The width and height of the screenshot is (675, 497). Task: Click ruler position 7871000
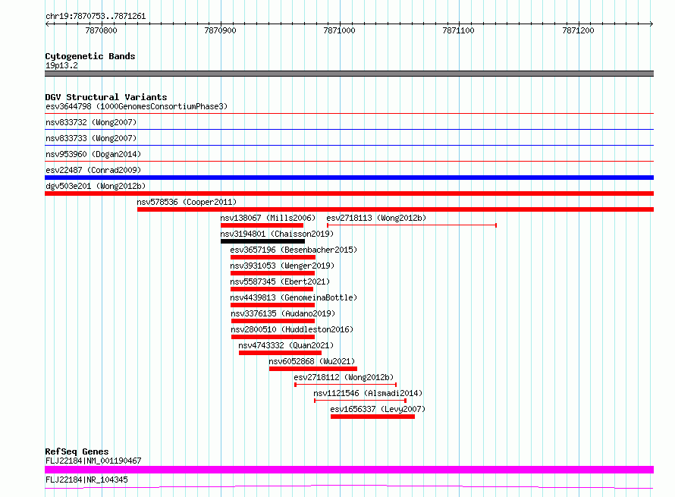coord(339,30)
